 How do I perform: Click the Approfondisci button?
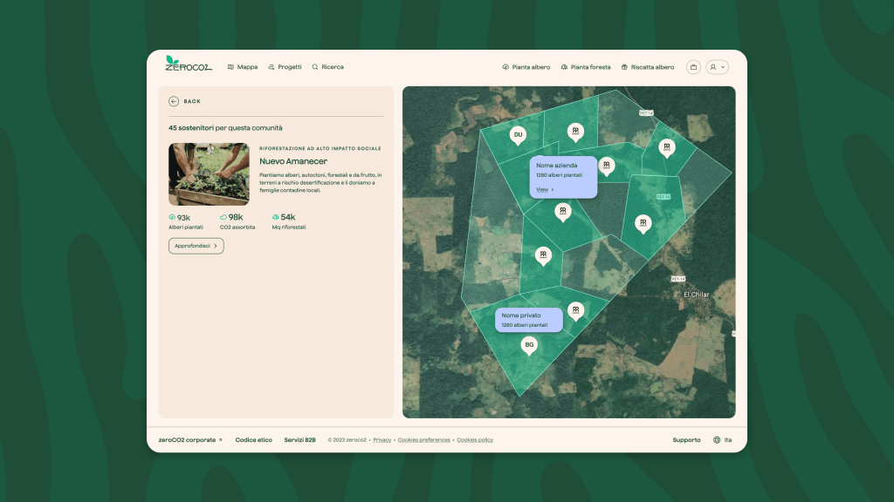[196, 246]
